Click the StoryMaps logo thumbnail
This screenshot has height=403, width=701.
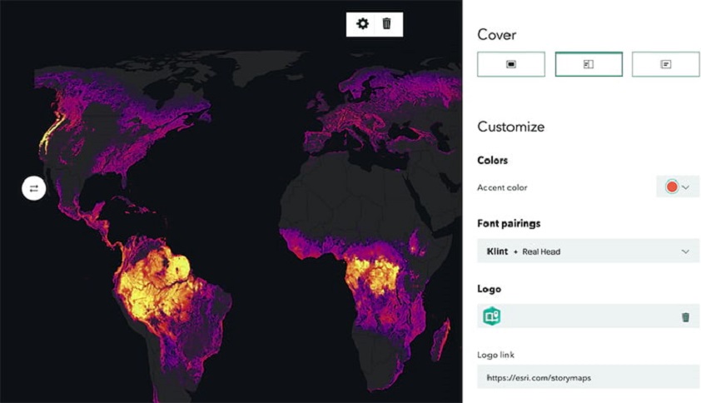492,316
